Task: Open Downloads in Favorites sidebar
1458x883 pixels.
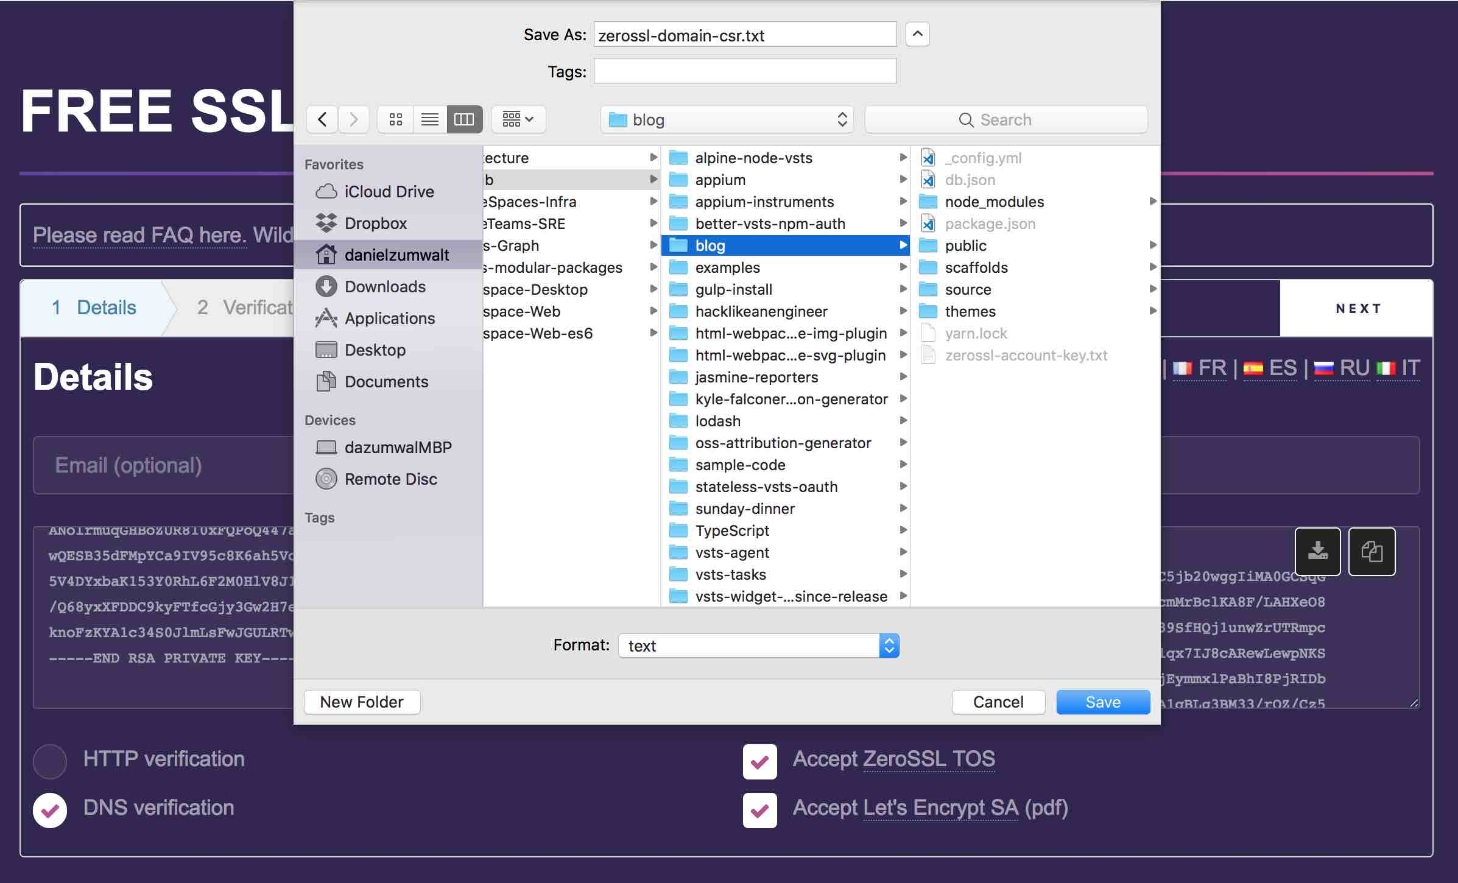Action: click(x=385, y=287)
